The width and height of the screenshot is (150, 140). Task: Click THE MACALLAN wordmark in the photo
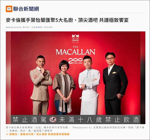coord(76,51)
